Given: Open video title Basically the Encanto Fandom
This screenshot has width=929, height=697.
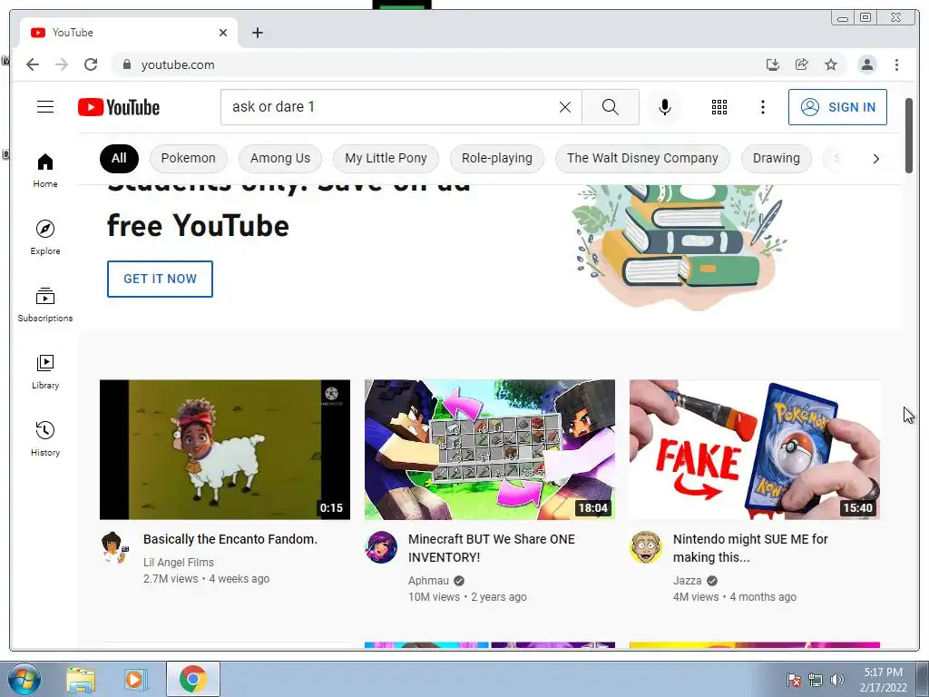Looking at the screenshot, I should [x=230, y=539].
